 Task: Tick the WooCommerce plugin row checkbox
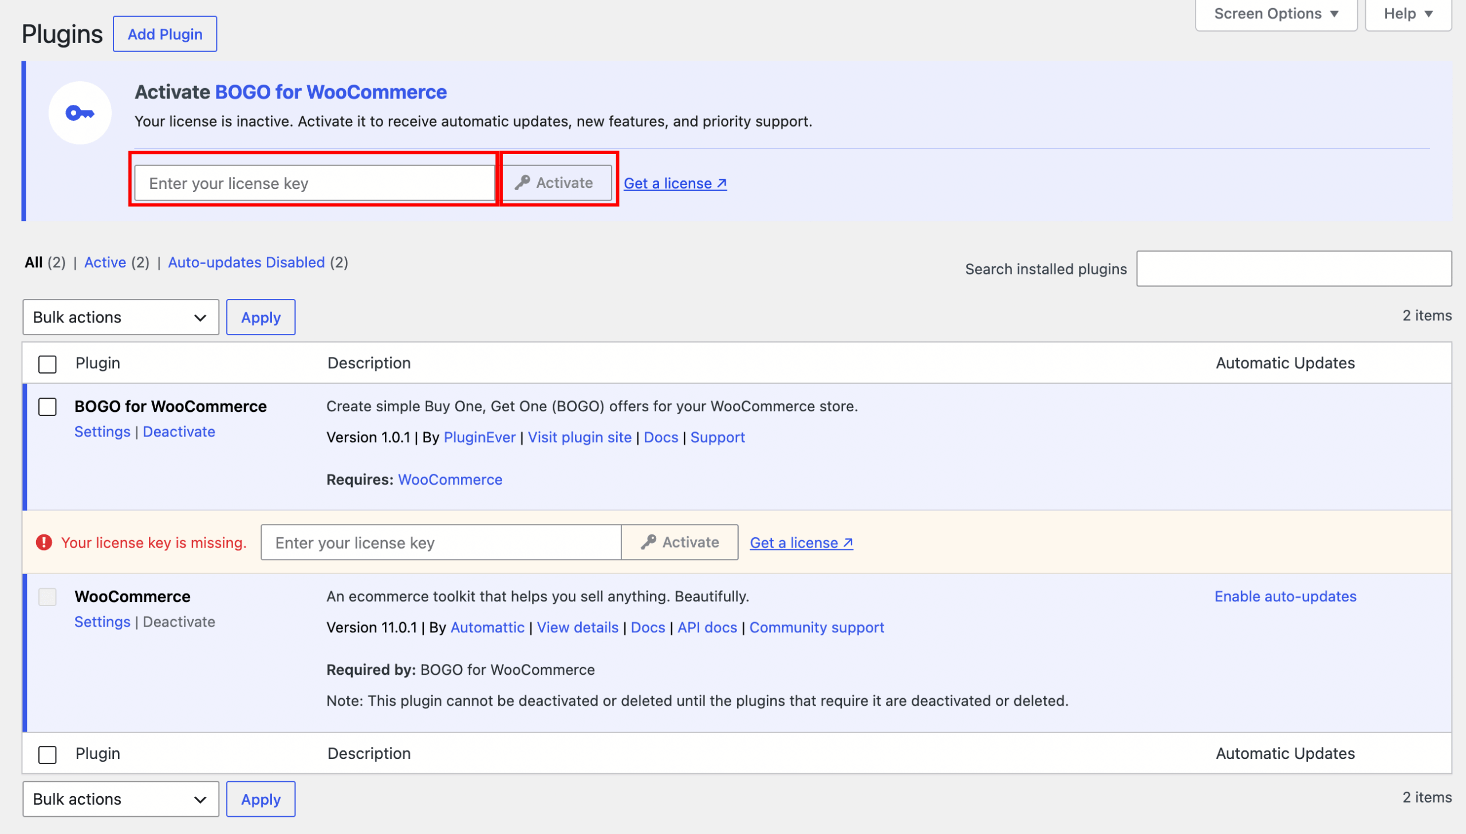(48, 597)
